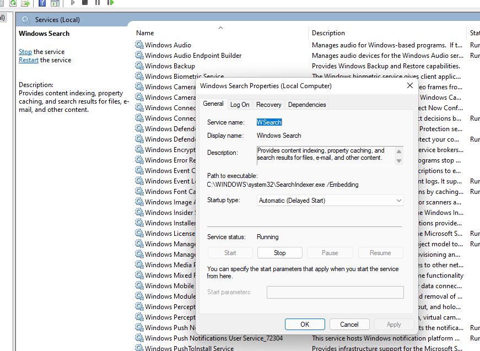Open the Startup type dropdown
Screen dimensions: 480x351
[x=398, y=201]
